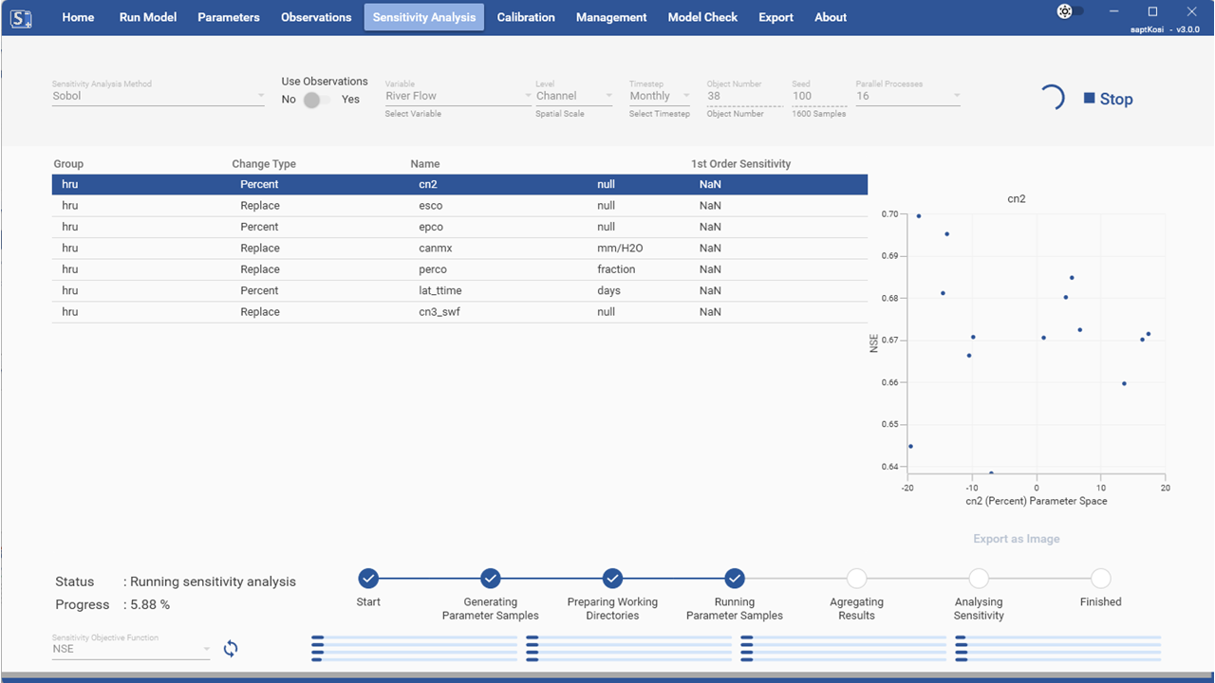Click the first parameter sample progress bar

pos(414,637)
